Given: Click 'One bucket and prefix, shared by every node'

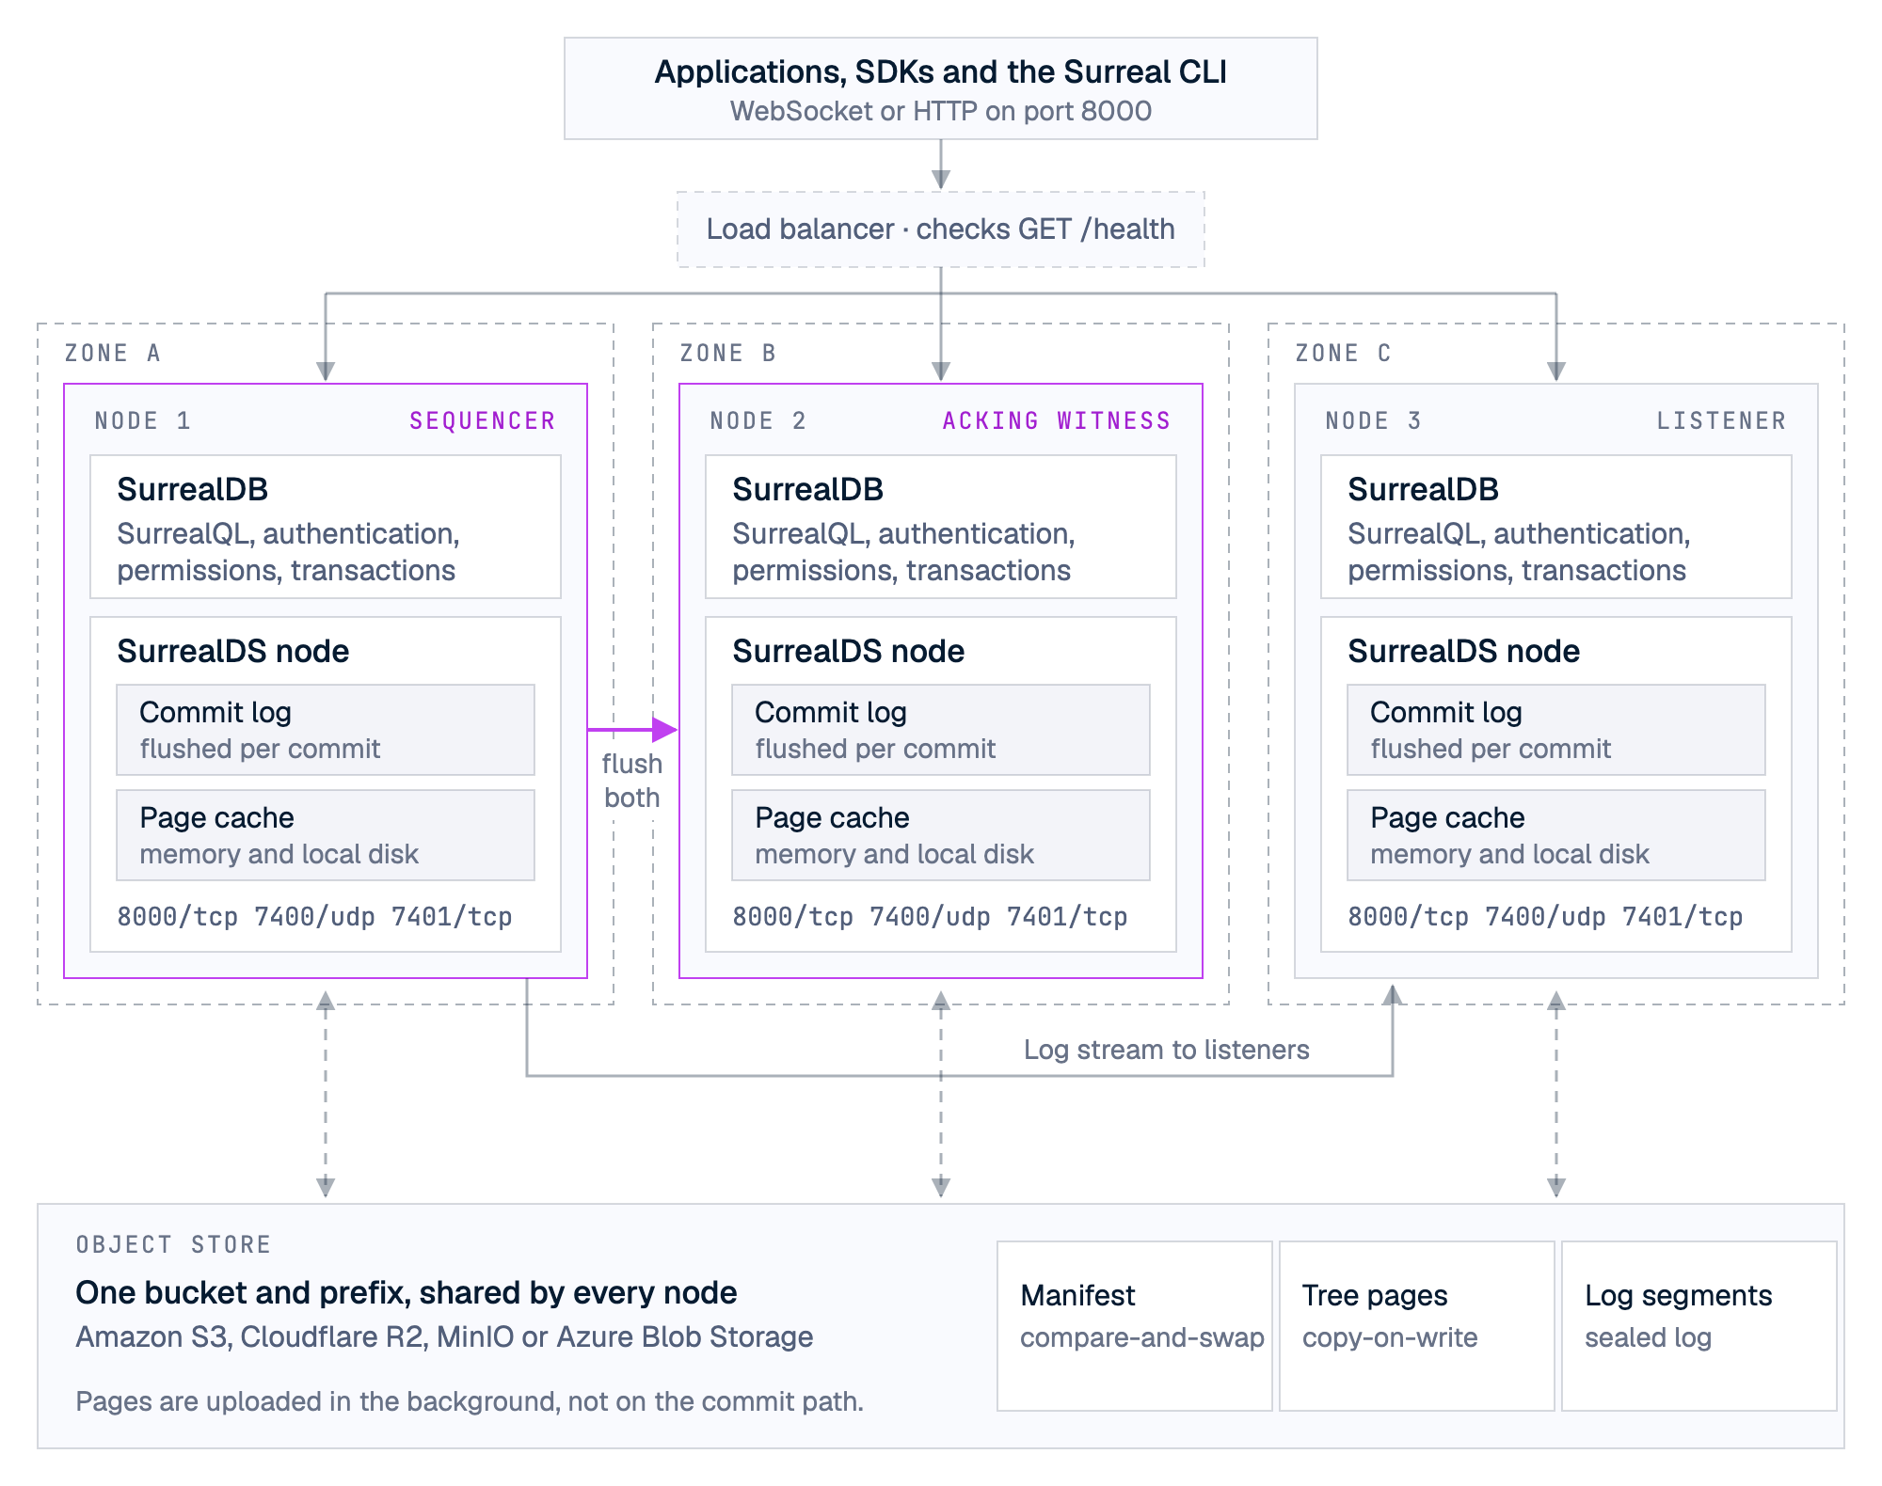Looking at the screenshot, I should pos(407,1293).
